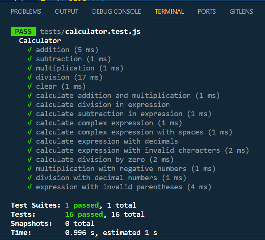This screenshot has width=265, height=240.
Task: Click the 'addition (5 ms)' test line
Action: [x=67, y=50]
